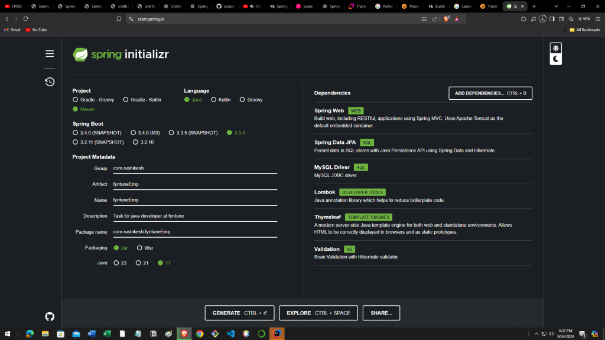Open the YouTube bookmark
The height and width of the screenshot is (340, 605).
(36, 30)
